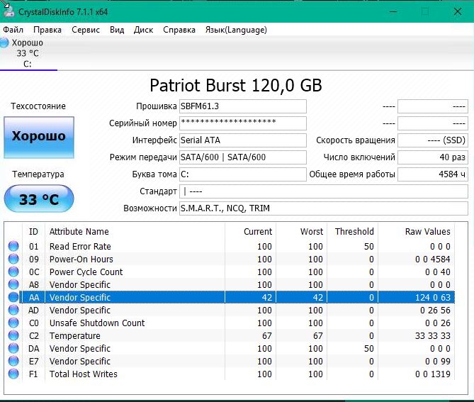
Task: Click raw value 124 0 63
Action: pos(433,297)
